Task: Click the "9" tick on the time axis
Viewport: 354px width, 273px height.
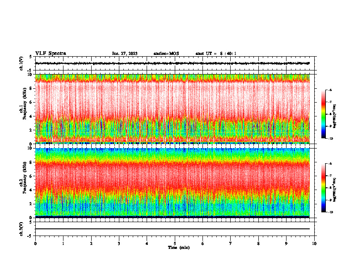Action: click(286, 244)
